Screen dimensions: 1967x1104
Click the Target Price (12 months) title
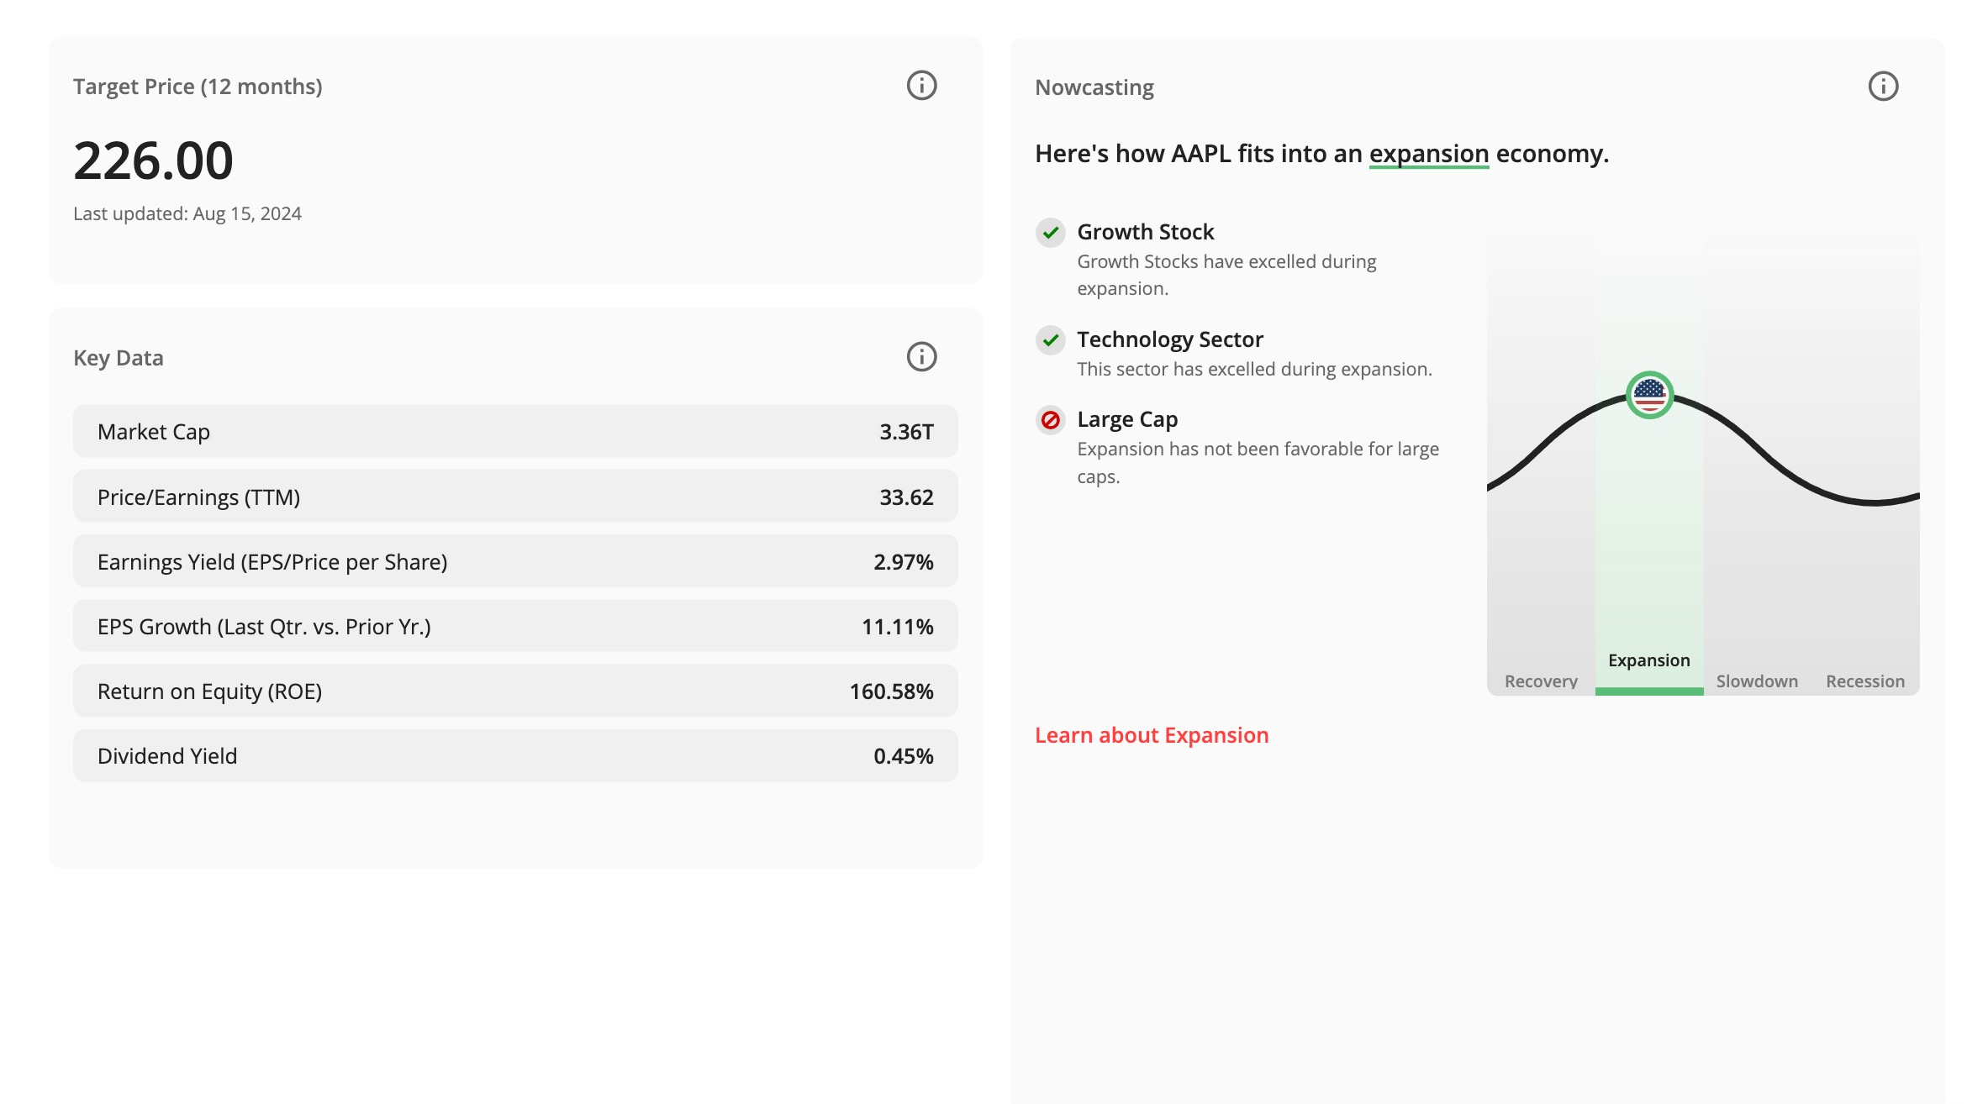198,87
